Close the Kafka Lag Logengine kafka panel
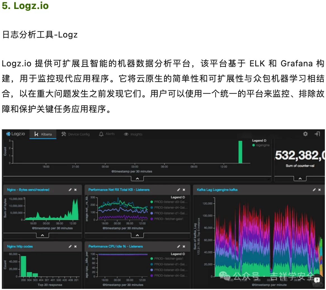This screenshot has width=326, height=290. (x=320, y=190)
